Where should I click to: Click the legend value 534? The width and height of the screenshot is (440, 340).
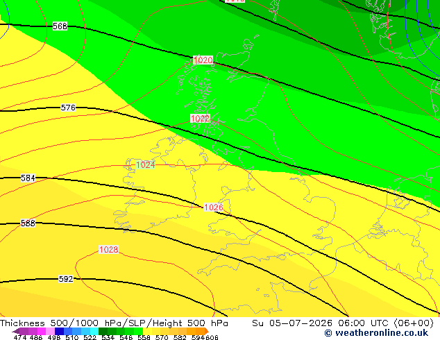[108, 337]
